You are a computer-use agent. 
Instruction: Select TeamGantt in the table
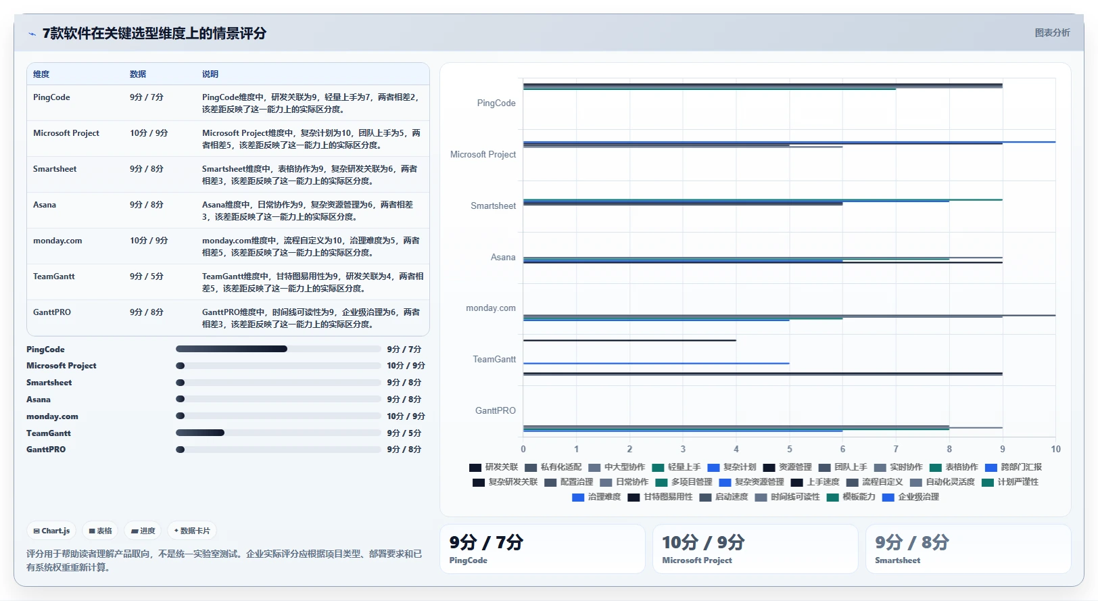click(x=54, y=277)
